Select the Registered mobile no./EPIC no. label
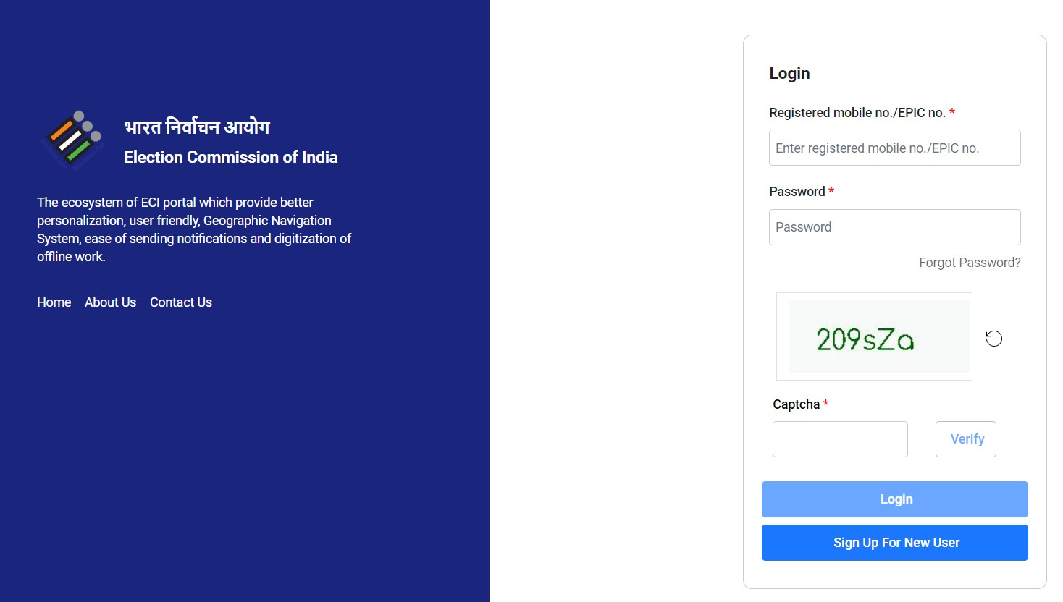 [857, 112]
